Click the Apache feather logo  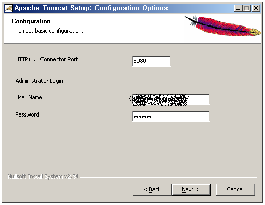coord(222,26)
